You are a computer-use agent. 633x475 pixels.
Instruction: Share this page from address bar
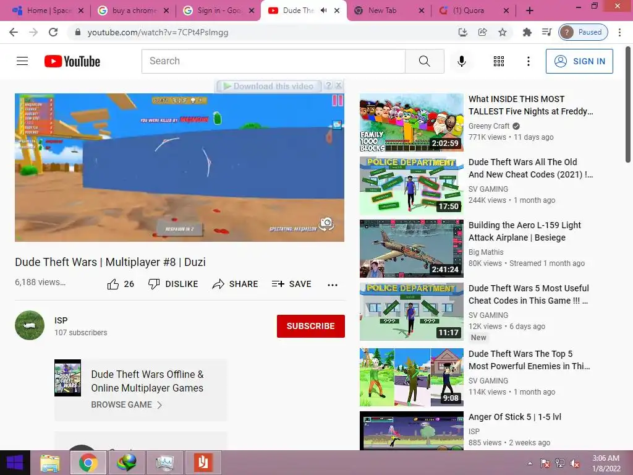pos(482,32)
